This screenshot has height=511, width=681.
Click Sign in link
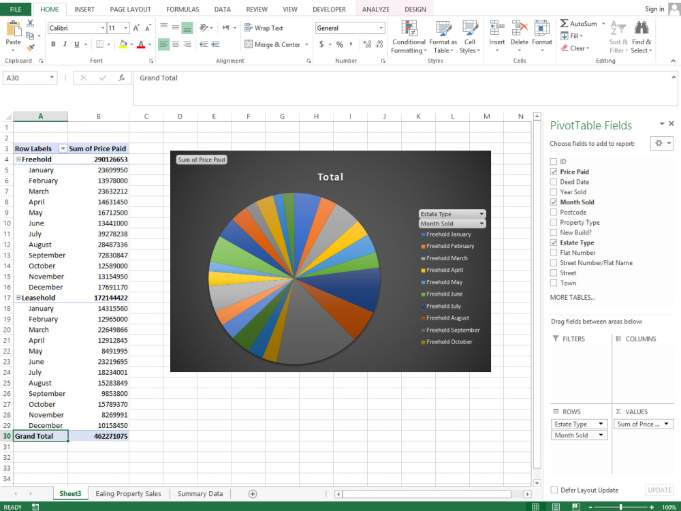(x=654, y=9)
